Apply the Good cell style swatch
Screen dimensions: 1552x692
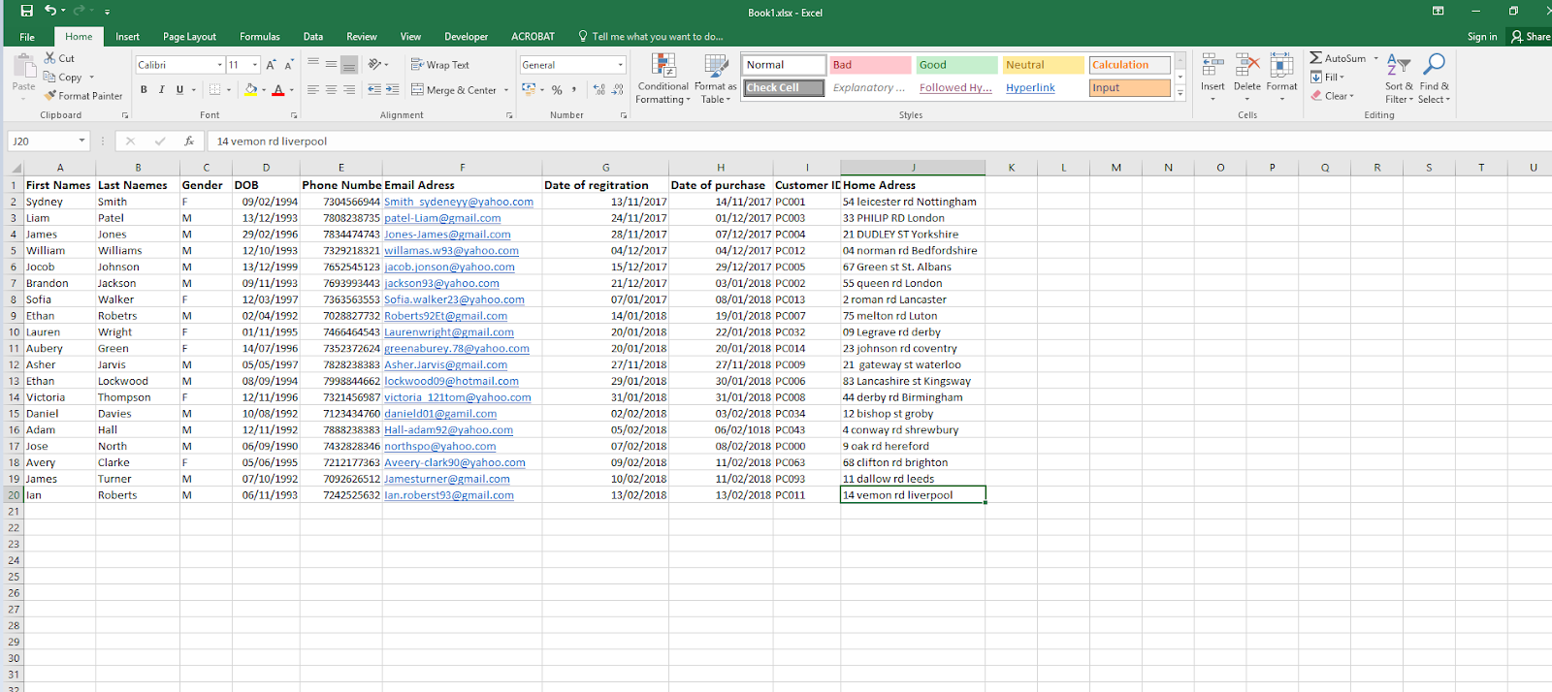956,65
